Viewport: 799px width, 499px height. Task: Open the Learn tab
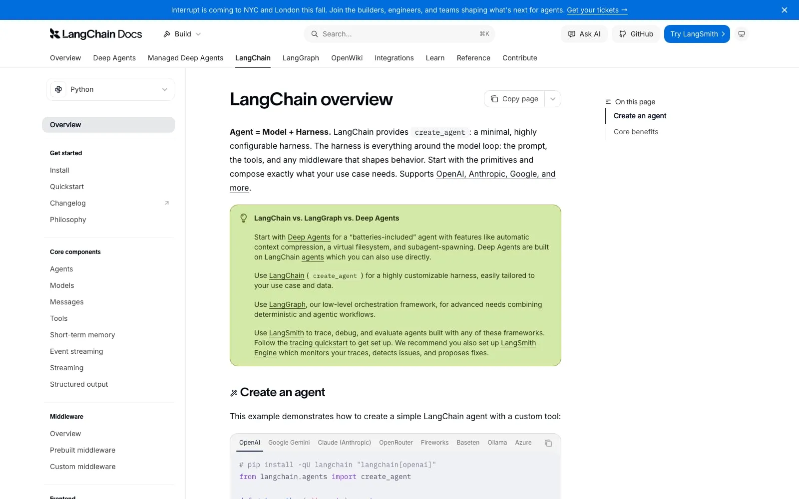coord(435,58)
